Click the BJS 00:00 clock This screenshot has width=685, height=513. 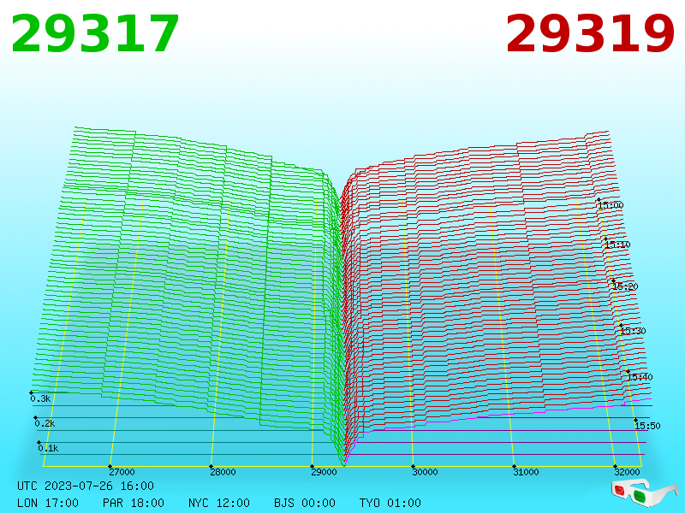click(305, 503)
